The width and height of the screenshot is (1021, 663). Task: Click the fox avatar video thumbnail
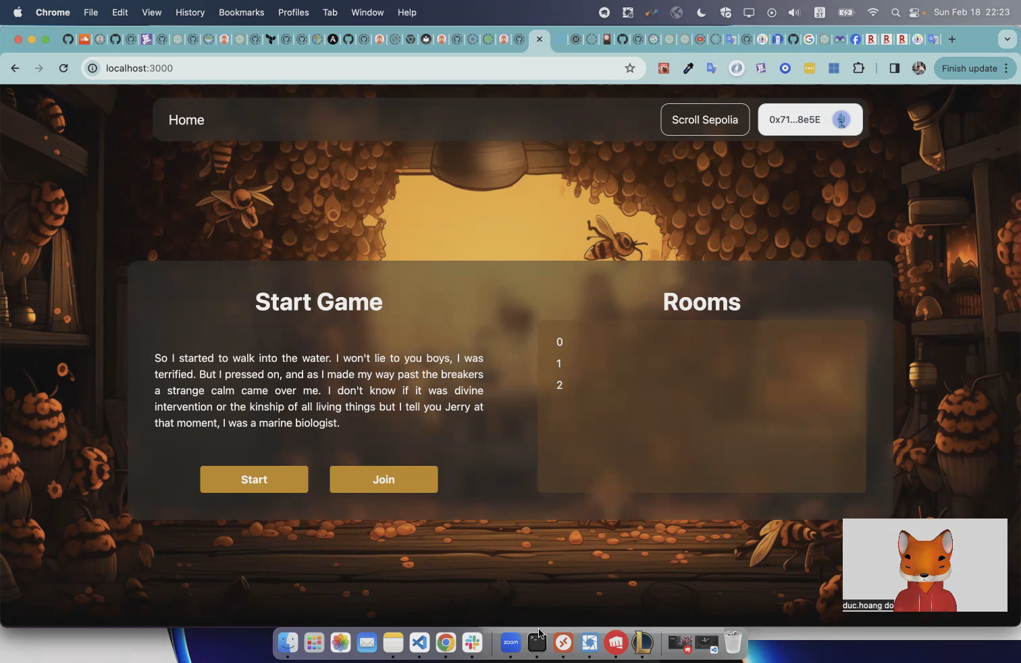coord(925,565)
